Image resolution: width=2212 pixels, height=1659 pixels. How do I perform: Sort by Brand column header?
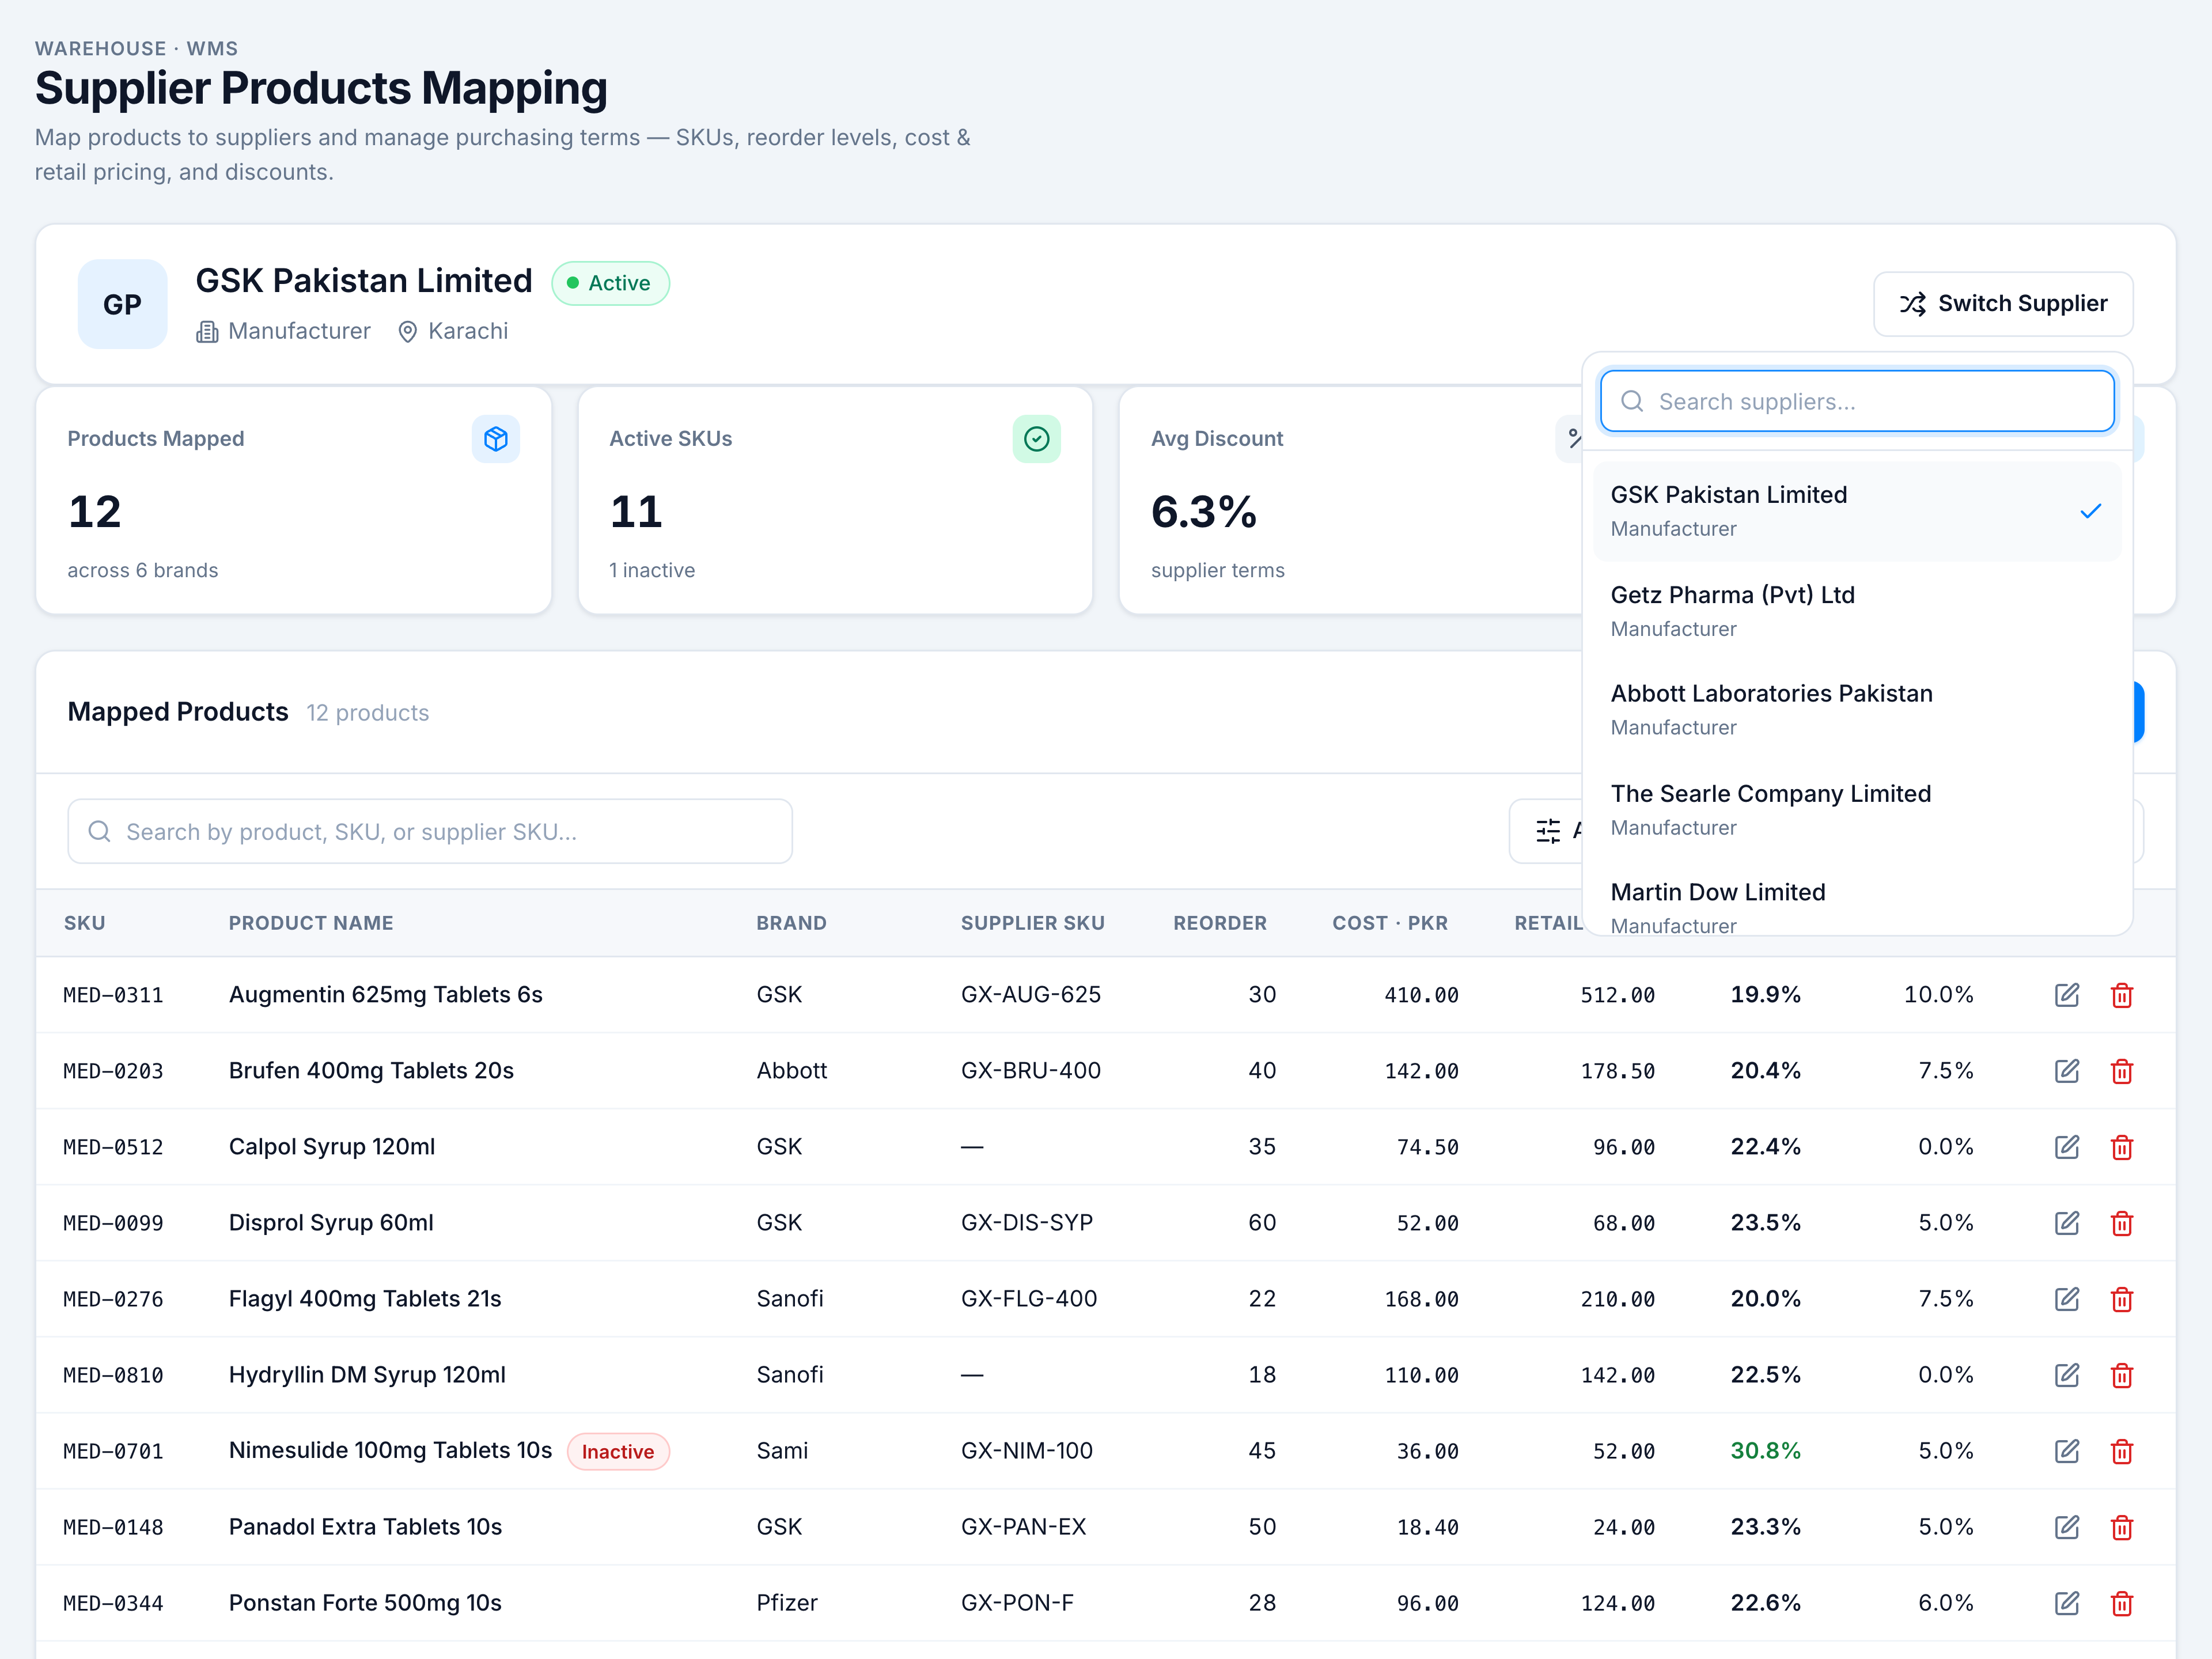[791, 923]
